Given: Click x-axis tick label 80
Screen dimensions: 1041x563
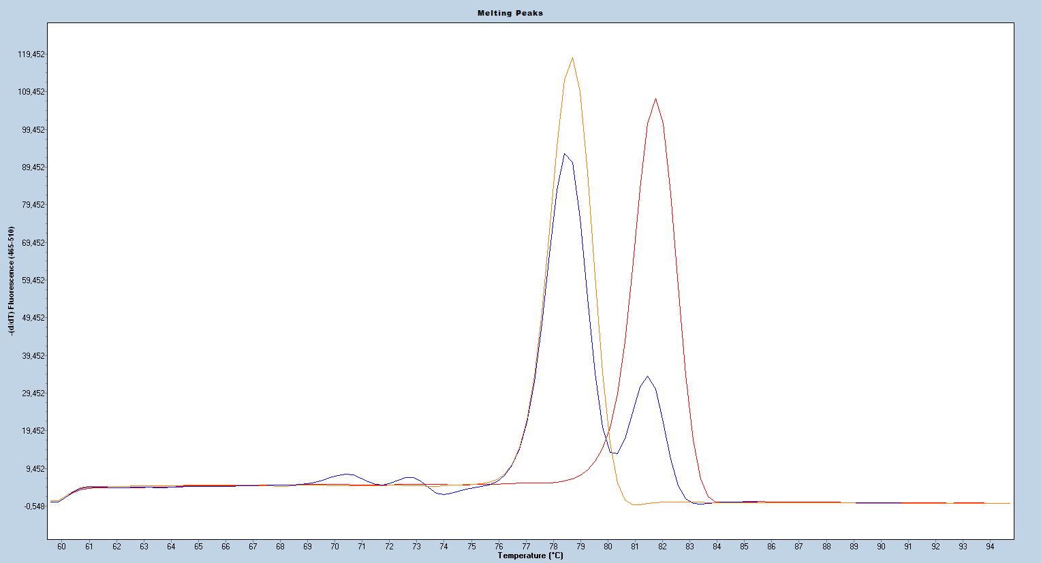Looking at the screenshot, I should [x=608, y=547].
